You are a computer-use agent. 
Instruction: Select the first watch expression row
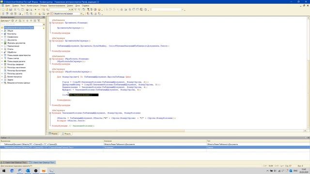(x=155, y=145)
